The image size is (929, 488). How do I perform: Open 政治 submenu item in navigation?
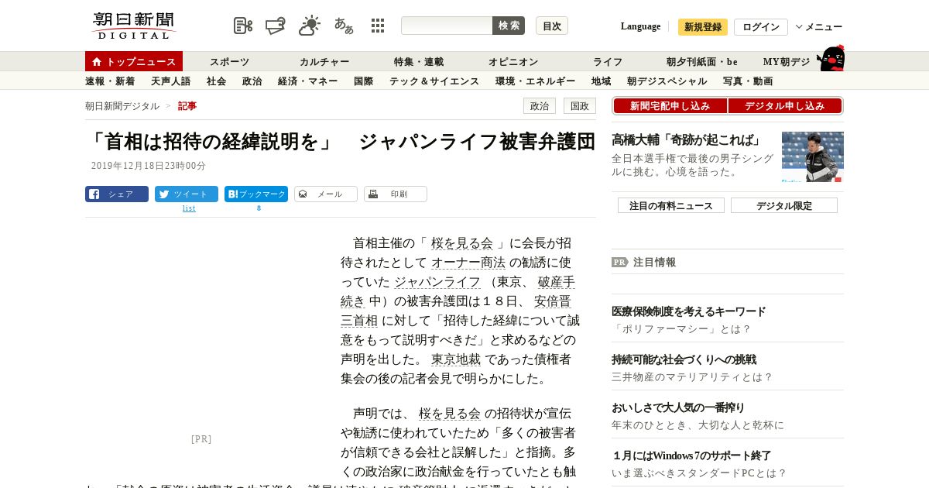click(x=252, y=81)
